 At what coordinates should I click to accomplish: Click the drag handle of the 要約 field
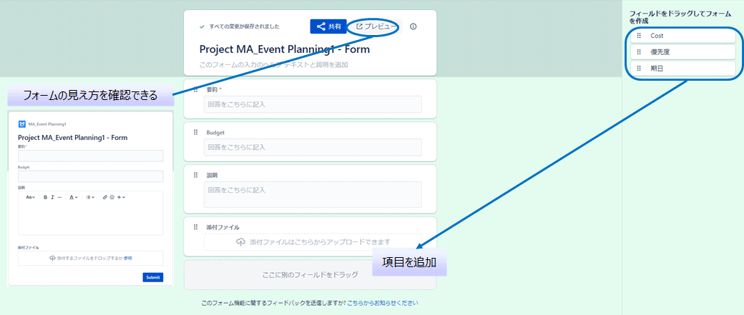click(x=195, y=90)
